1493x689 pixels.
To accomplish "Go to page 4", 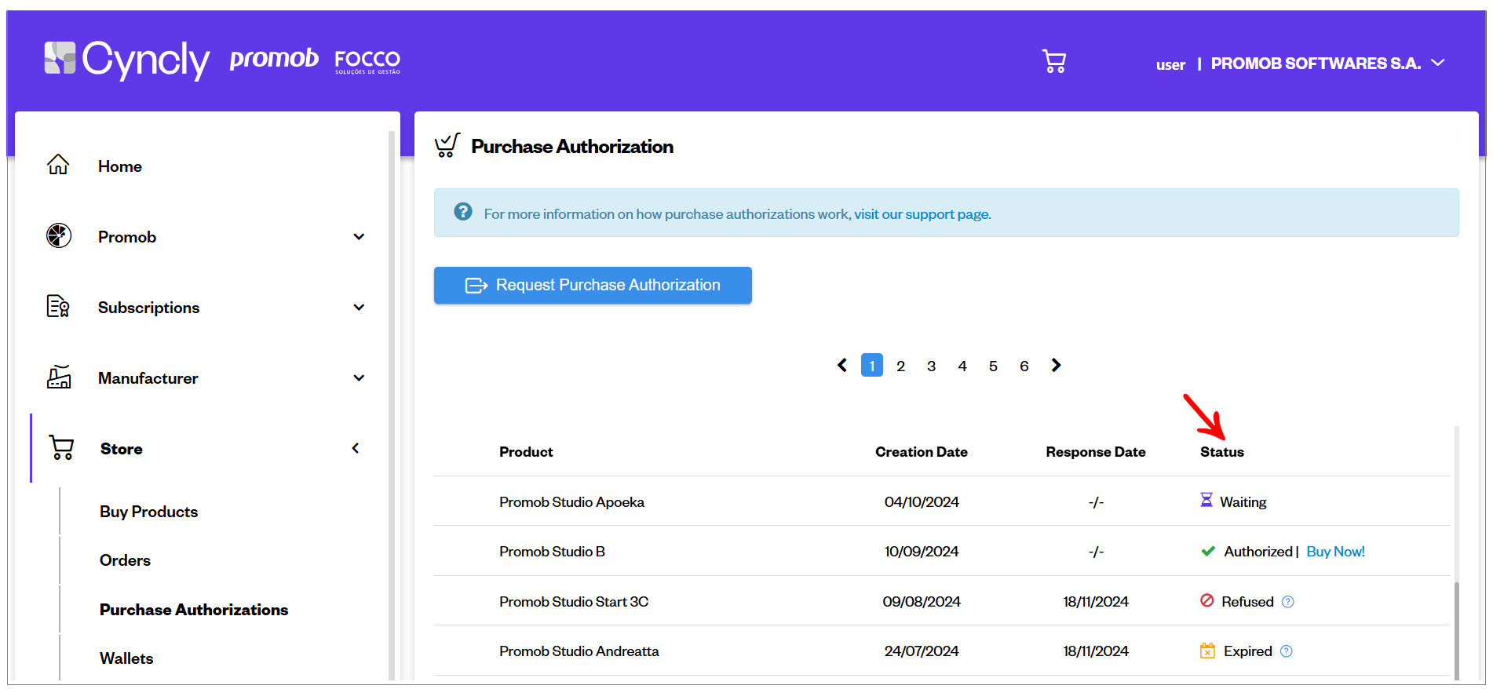I will tap(962, 366).
